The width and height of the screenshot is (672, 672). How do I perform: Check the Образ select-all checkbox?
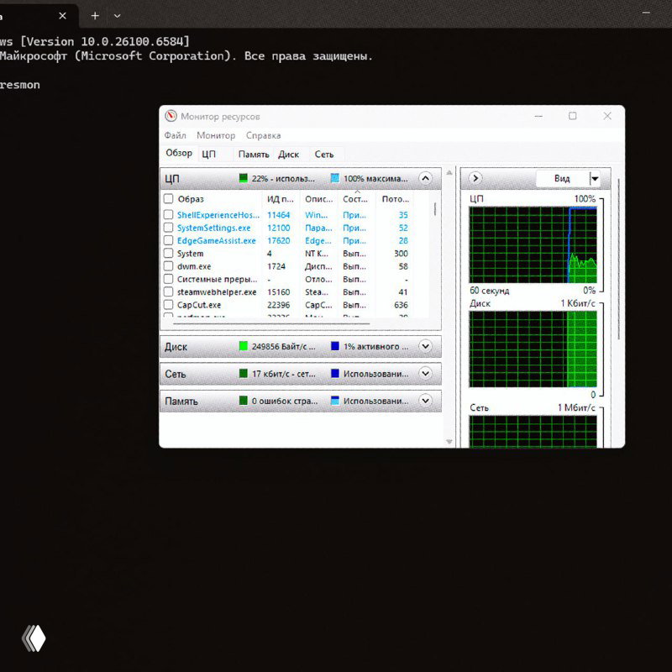tap(169, 200)
